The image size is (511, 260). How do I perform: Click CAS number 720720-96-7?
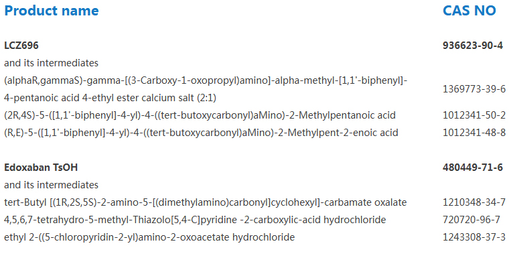[471, 220]
